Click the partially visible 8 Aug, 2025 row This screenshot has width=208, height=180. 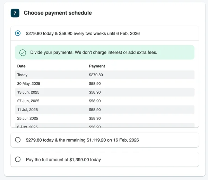pos(105,125)
